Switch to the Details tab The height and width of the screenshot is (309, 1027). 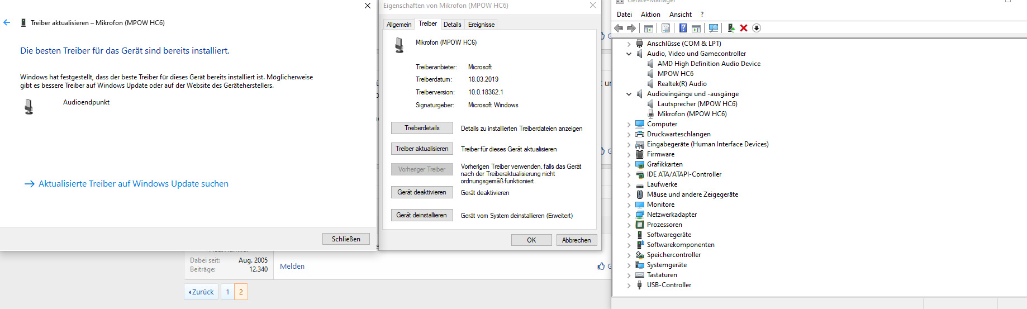(452, 25)
